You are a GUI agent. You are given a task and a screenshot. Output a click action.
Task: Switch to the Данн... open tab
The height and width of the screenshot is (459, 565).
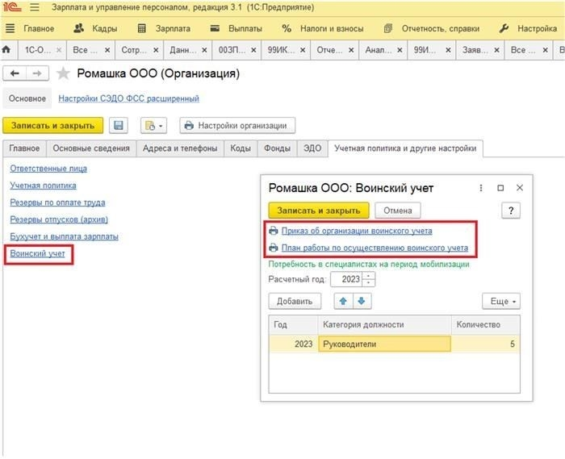click(x=183, y=50)
